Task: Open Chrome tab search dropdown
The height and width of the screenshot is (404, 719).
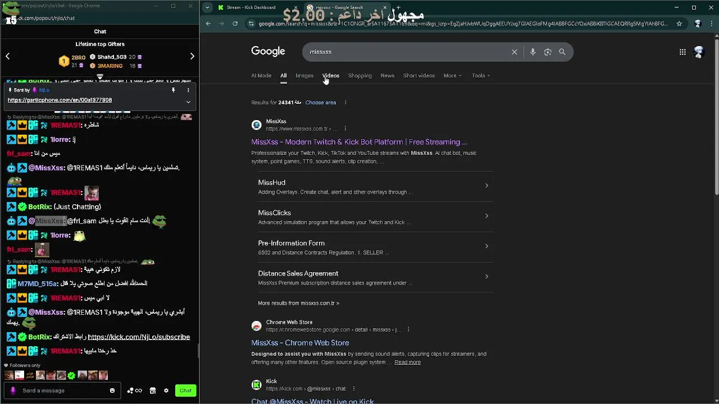Action: 208,7
